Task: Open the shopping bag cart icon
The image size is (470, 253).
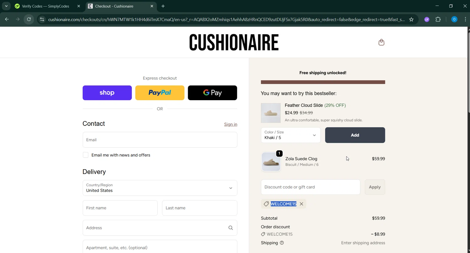Action: [381, 42]
